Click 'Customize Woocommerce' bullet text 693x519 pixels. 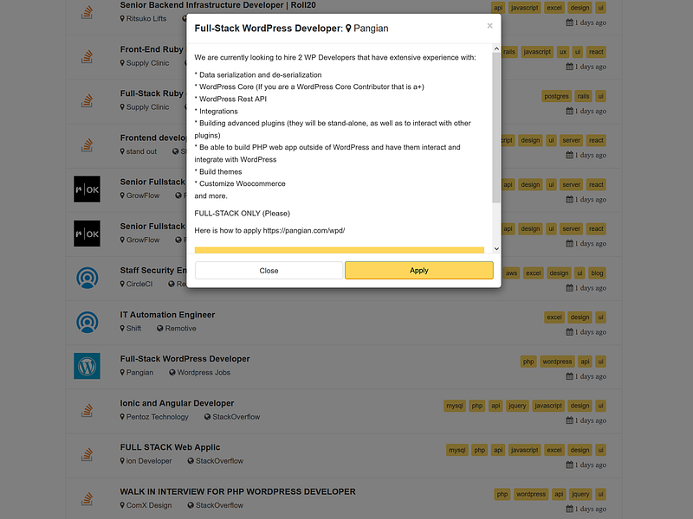pos(243,183)
